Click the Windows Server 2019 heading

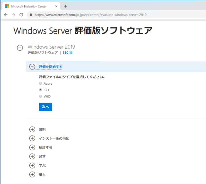(x=51, y=47)
